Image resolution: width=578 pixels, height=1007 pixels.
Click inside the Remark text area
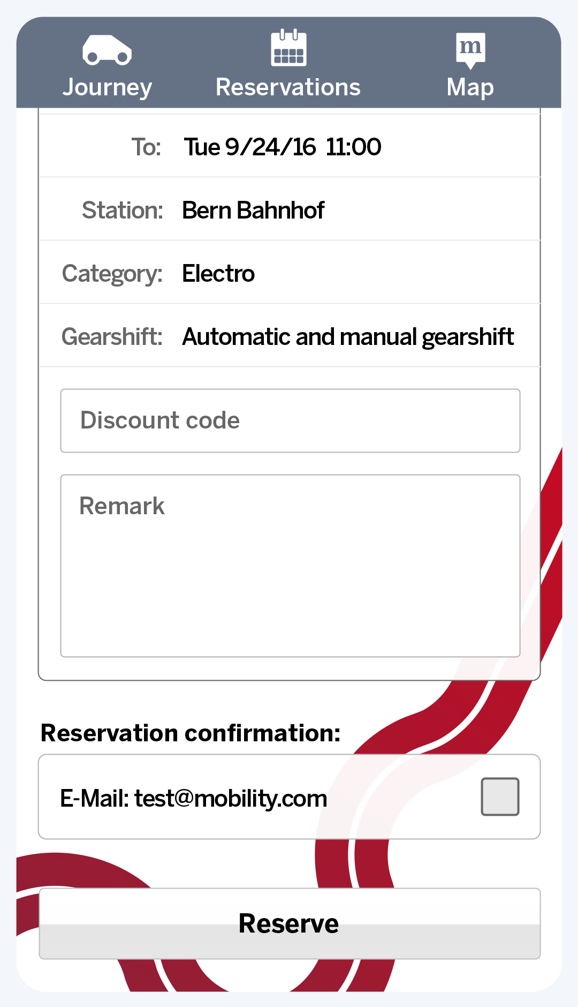(290, 566)
